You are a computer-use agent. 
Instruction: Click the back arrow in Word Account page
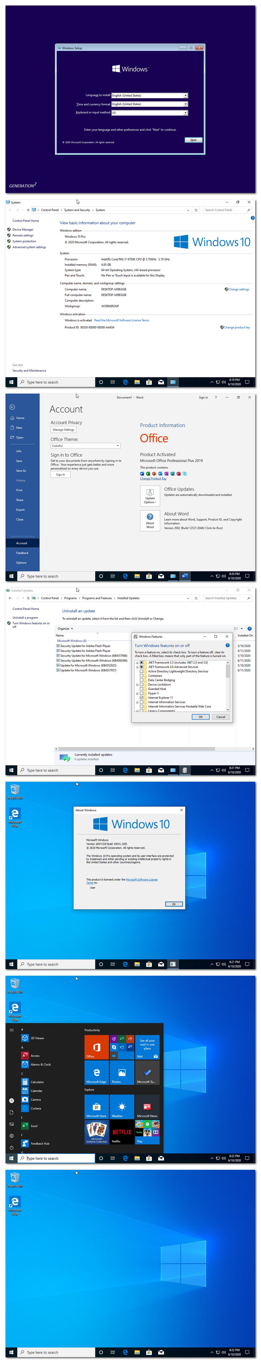click(x=12, y=407)
